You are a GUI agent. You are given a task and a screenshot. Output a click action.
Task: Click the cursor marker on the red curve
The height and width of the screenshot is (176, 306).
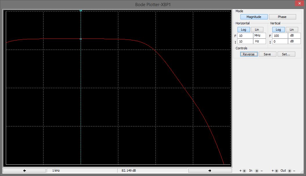click(81, 39)
